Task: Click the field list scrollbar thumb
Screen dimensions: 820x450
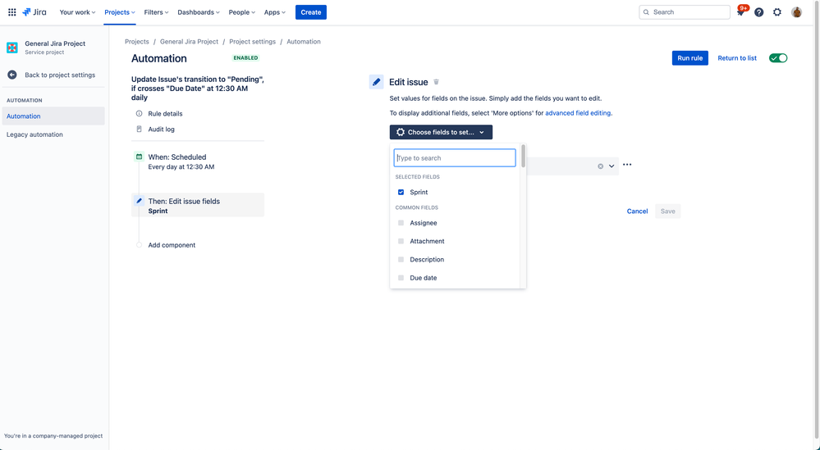Action: coord(523,156)
